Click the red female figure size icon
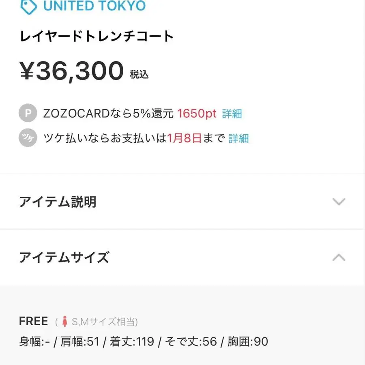The image size is (365, 365). (65, 321)
